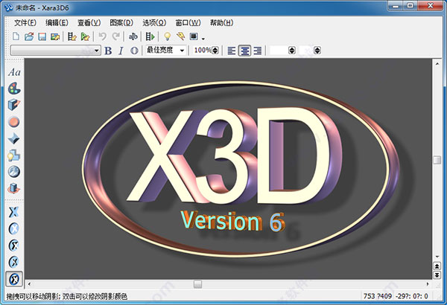447x305 pixels.
Task: Click the page-up double arrow button
Action: coord(437,266)
